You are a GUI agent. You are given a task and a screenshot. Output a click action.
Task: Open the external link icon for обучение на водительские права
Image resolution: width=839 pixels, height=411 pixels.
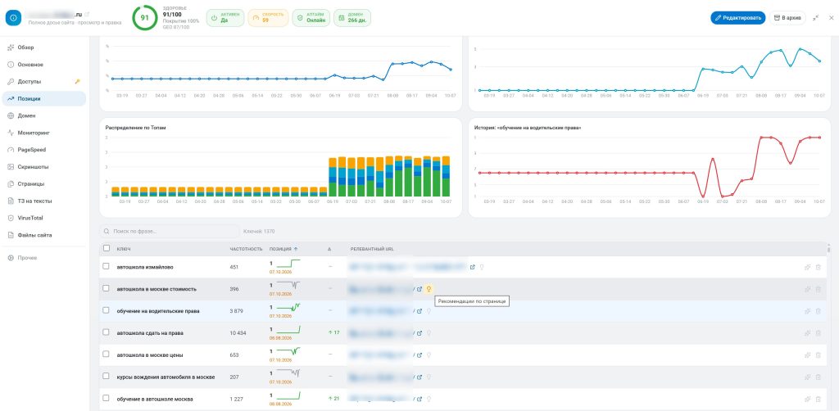(x=419, y=311)
